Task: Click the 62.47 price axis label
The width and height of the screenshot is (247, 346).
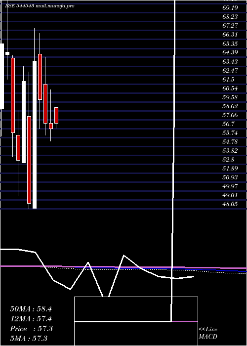Action: click(x=230, y=70)
